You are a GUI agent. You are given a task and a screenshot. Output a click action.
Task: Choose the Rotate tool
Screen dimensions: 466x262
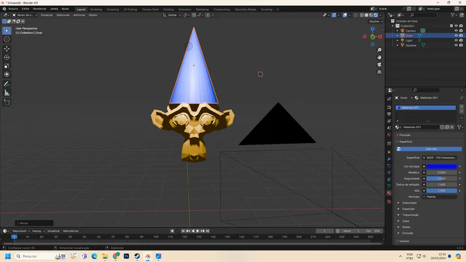coord(7,57)
